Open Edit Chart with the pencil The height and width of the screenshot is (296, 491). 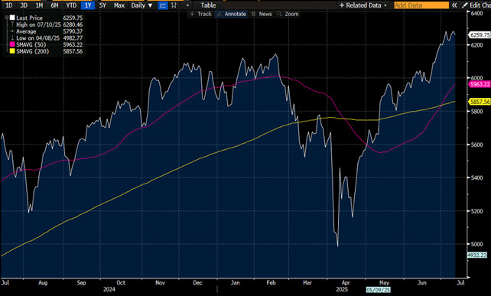[476, 5]
